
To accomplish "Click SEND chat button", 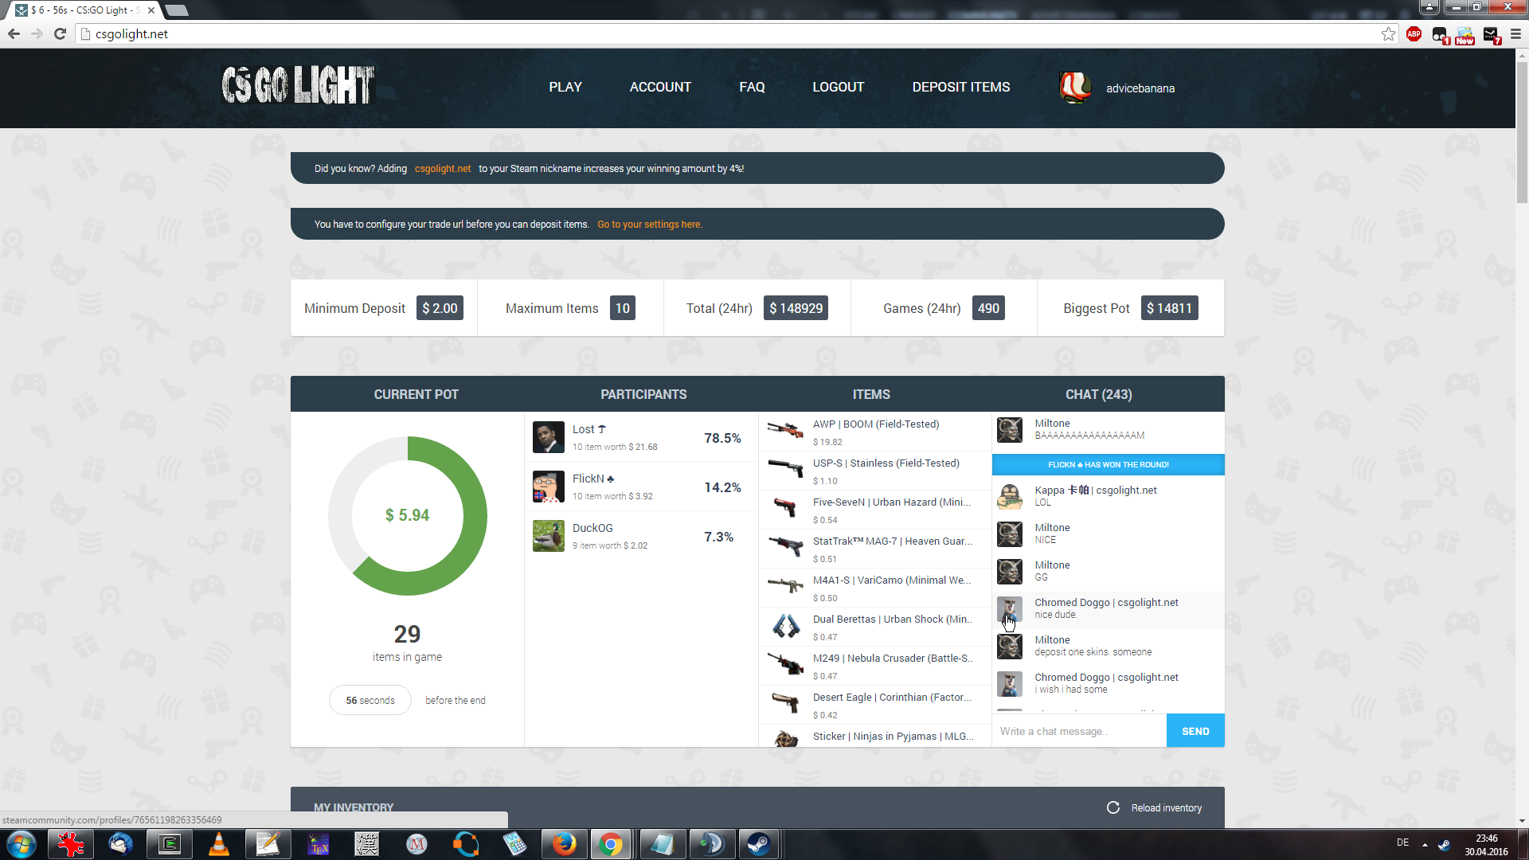I will pos(1195,730).
